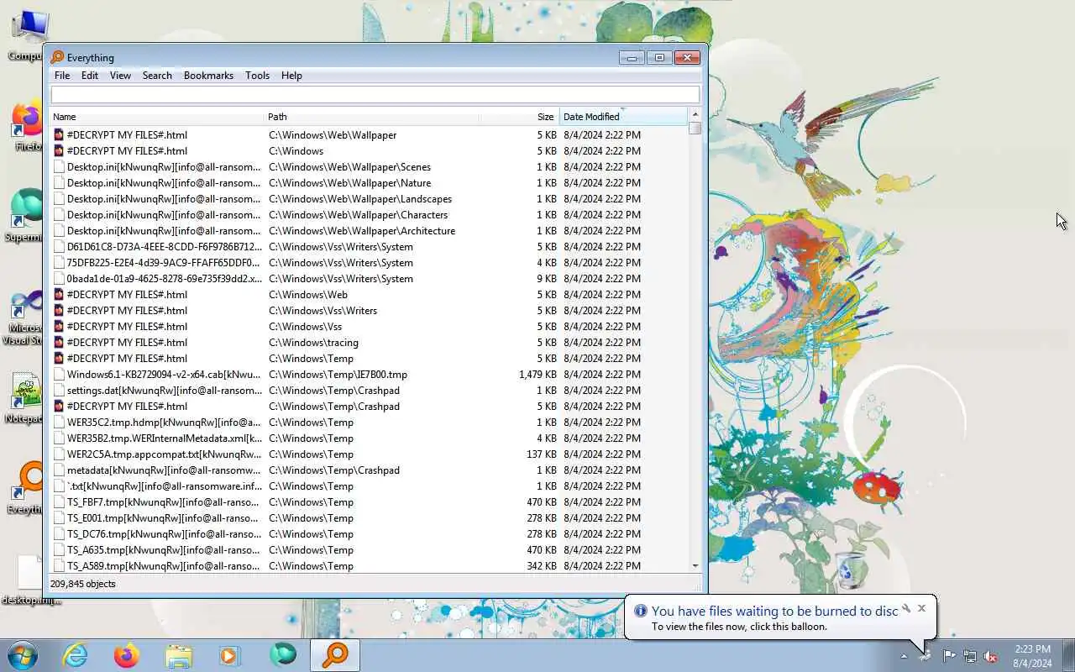Click the 209,845 objects status bar text
Screen dimensions: 1075x672
(x=83, y=584)
